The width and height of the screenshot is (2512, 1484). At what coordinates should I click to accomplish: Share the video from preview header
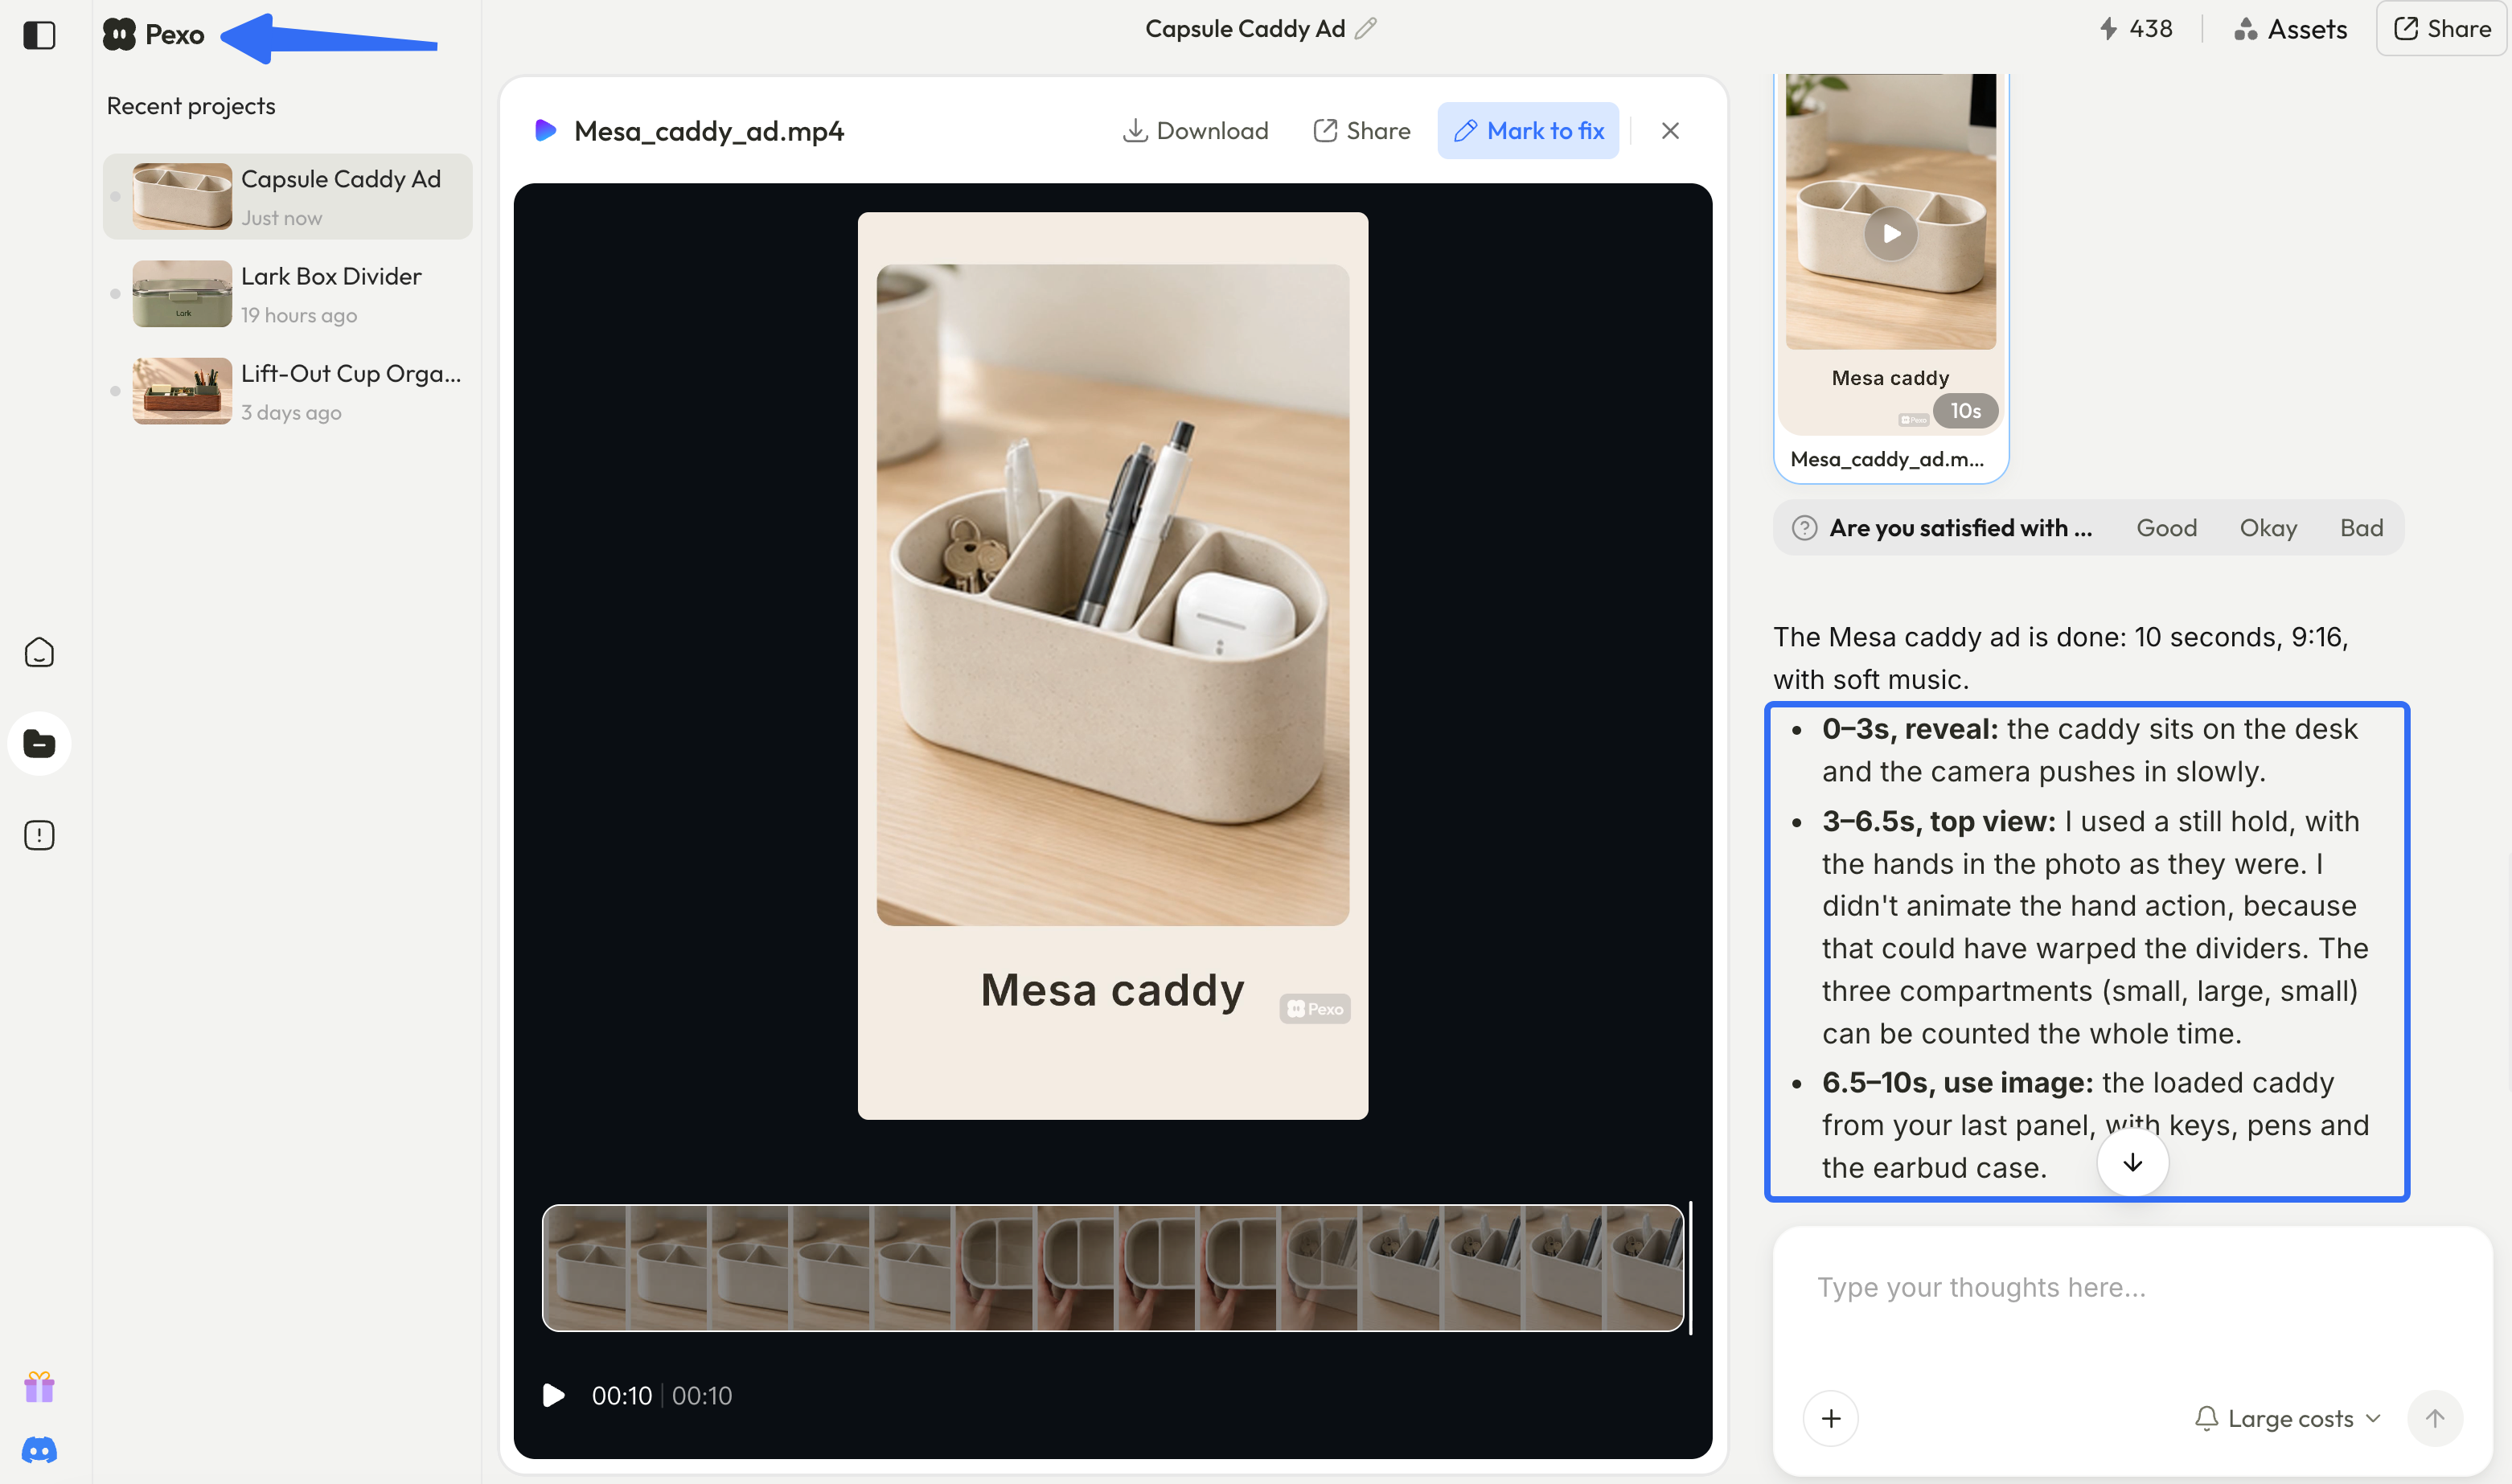point(1361,131)
